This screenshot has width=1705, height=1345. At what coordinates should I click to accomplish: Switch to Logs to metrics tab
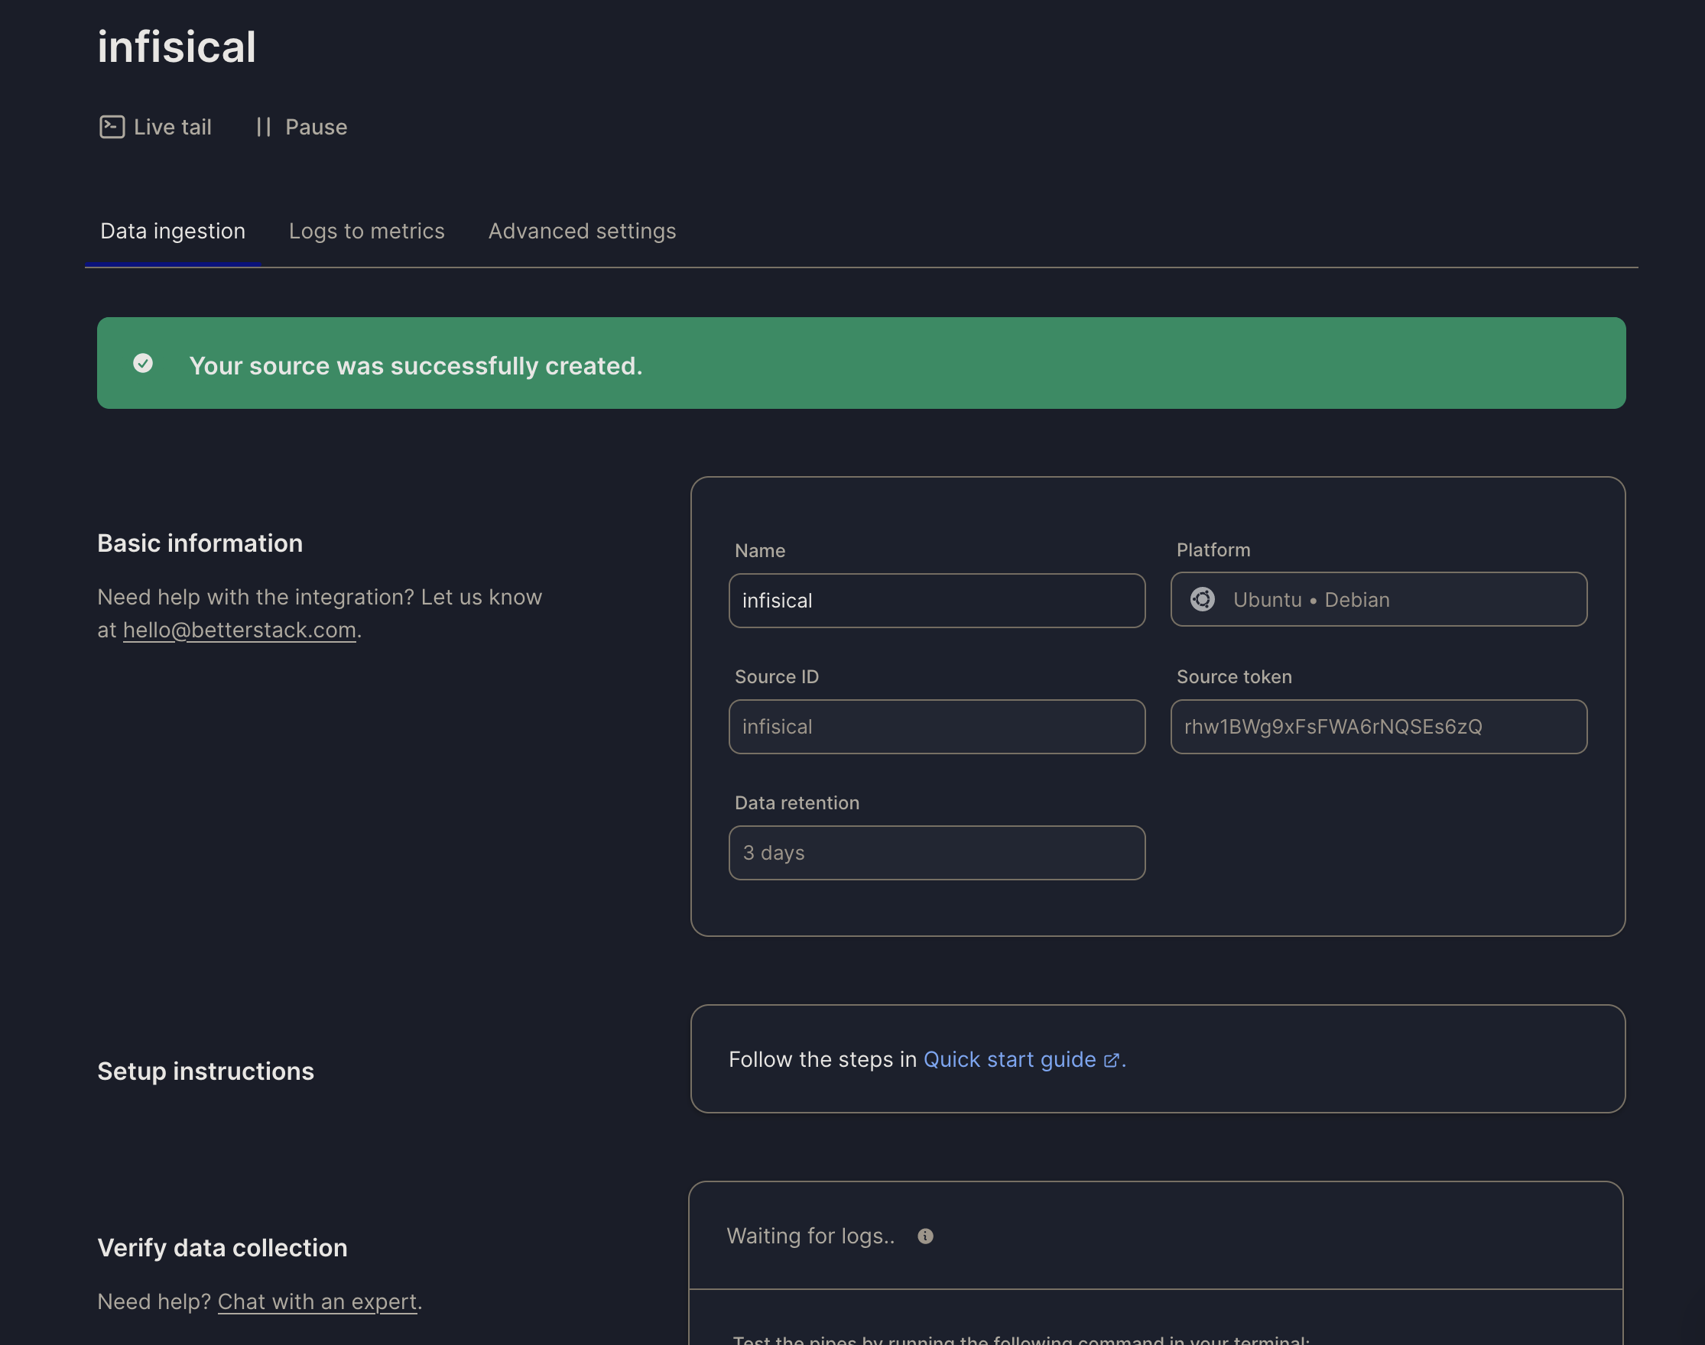coord(366,232)
